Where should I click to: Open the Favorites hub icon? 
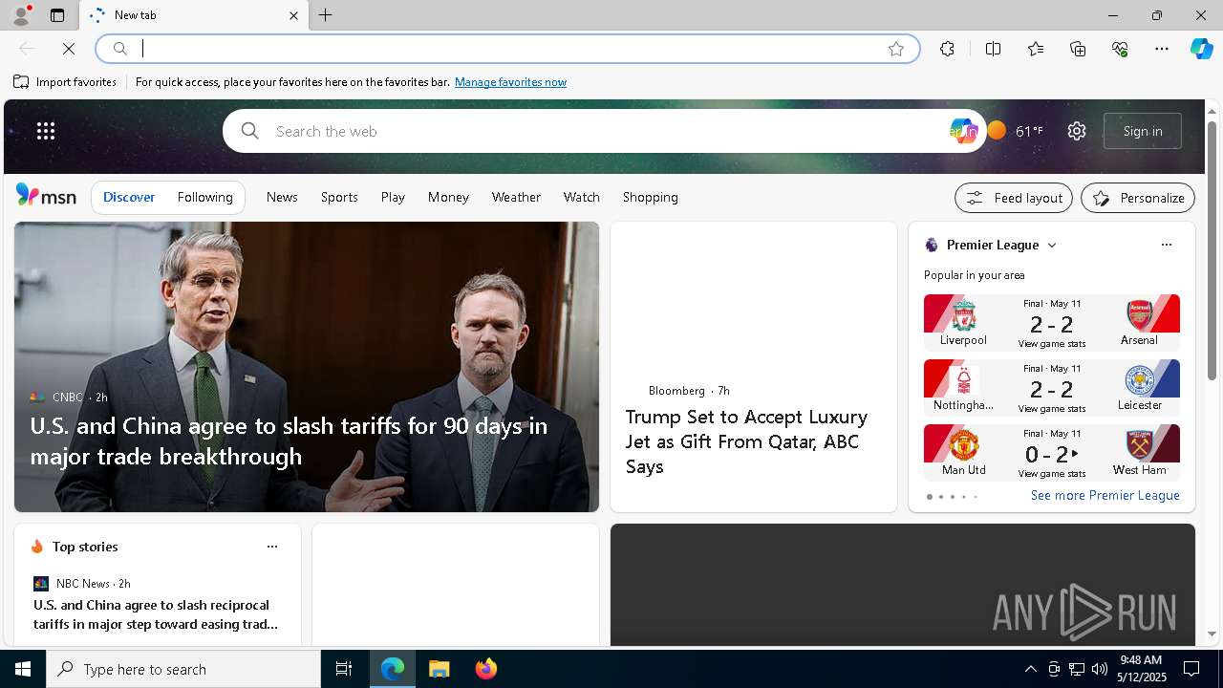click(x=1036, y=49)
